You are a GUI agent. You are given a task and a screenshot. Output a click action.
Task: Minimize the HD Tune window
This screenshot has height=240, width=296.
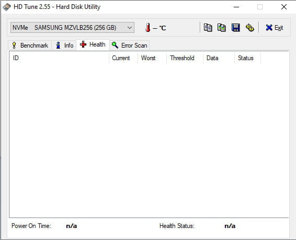tap(236, 7)
